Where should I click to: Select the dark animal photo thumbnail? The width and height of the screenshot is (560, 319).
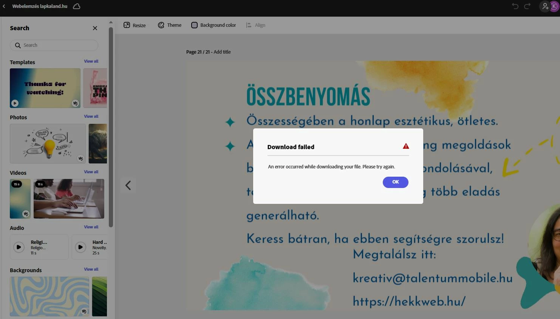coord(98,143)
